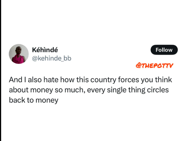Screen dimensions: 184x141
Task: Click the word "thing" in the tweet
Action: [137, 90]
